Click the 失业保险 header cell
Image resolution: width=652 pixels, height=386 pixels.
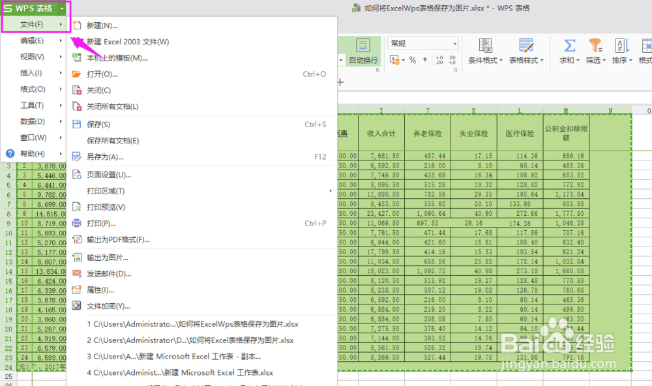(473, 133)
